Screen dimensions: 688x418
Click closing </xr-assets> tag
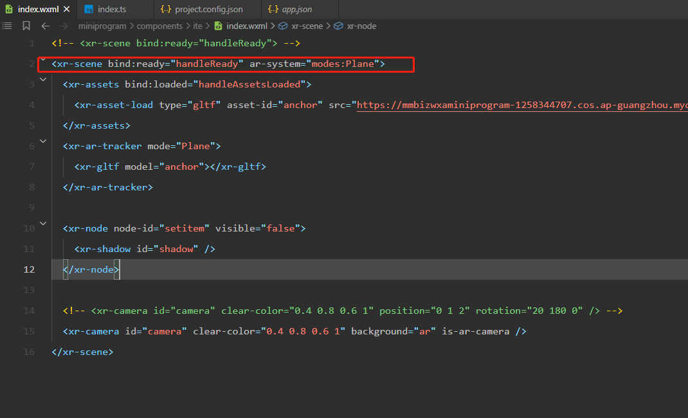[x=96, y=126]
